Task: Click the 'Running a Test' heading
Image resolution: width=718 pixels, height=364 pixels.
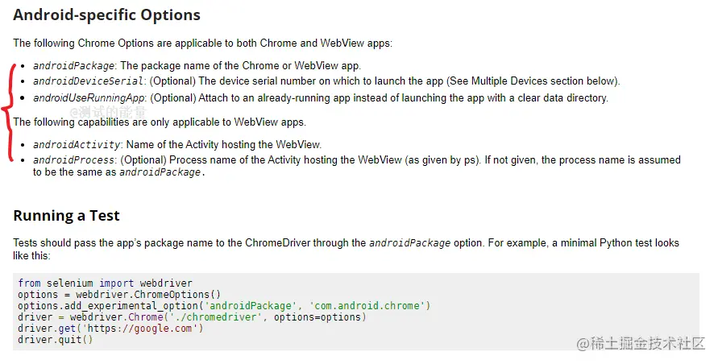Action: pyautogui.click(x=66, y=216)
